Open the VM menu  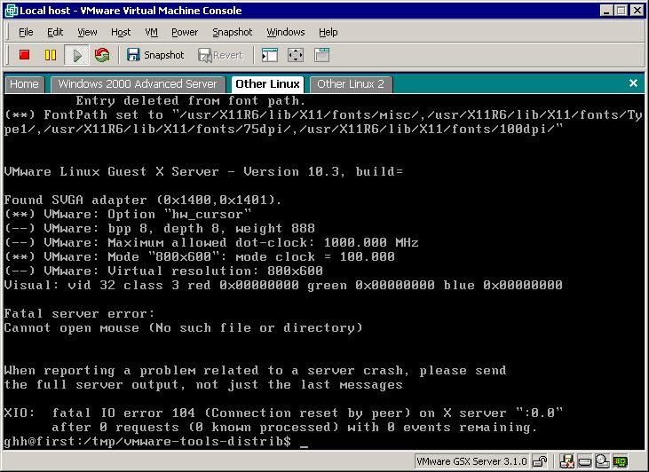coord(151,32)
